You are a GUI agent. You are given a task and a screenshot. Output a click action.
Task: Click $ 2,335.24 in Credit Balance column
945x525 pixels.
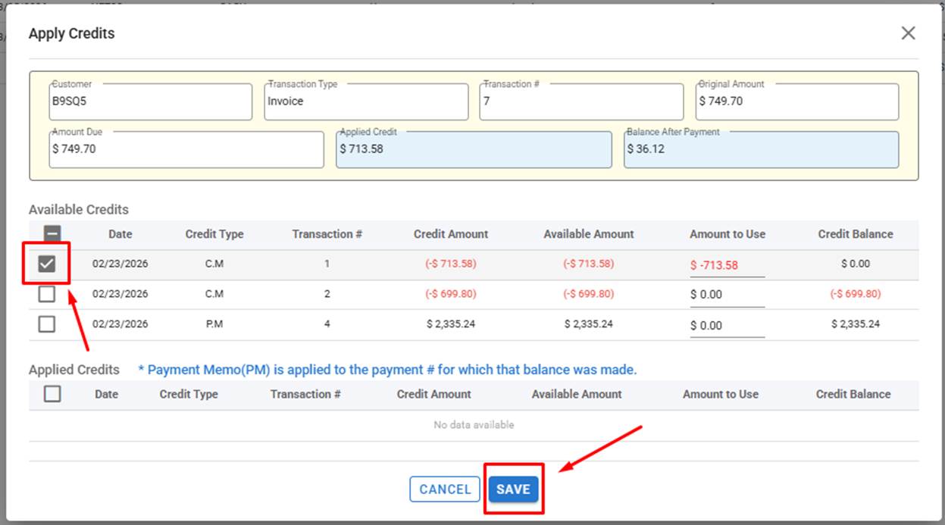coord(856,324)
